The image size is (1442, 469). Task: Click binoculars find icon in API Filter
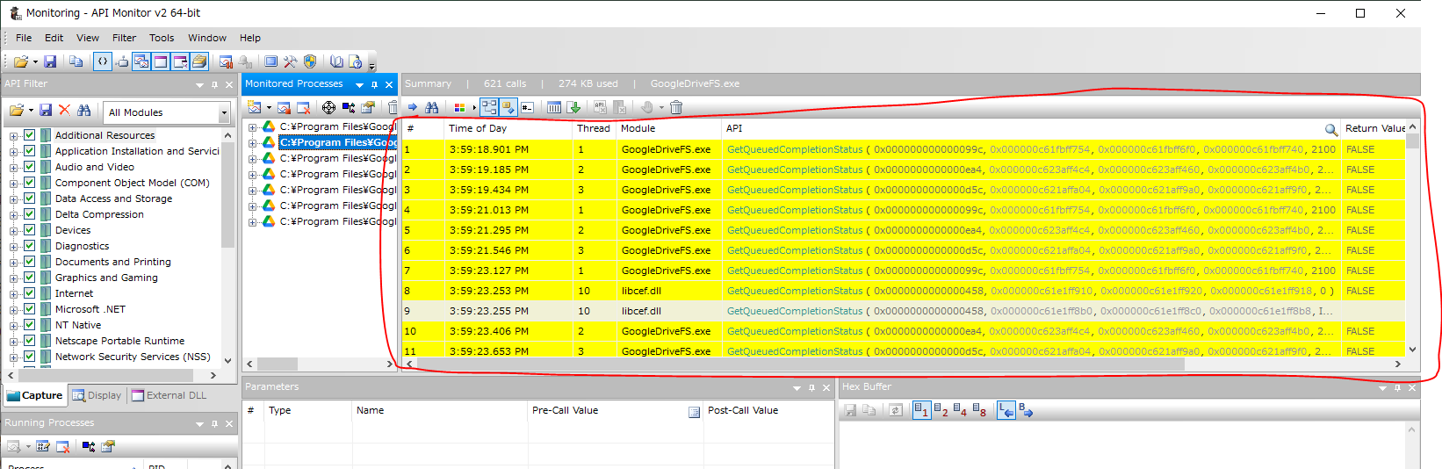pos(84,110)
